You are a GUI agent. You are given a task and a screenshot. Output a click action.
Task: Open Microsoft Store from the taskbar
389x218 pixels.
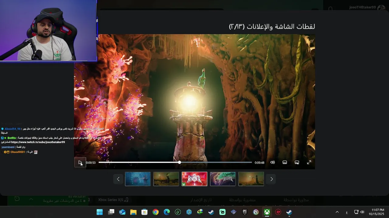pyautogui.click(x=144, y=212)
